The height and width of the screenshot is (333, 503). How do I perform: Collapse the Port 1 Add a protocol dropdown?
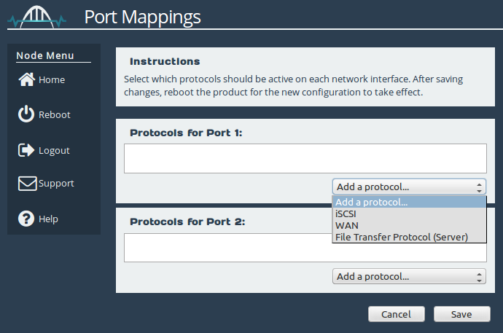pos(409,187)
